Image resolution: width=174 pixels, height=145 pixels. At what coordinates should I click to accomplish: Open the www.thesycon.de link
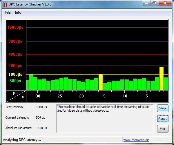tap(136, 140)
